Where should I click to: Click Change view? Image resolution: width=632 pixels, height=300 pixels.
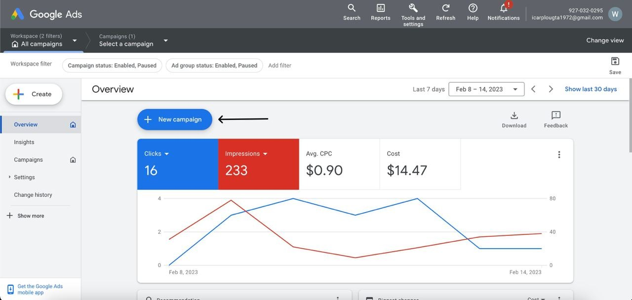[x=605, y=40]
